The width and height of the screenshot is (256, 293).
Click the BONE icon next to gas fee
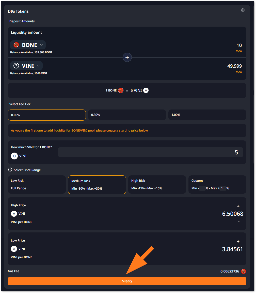tap(244, 271)
